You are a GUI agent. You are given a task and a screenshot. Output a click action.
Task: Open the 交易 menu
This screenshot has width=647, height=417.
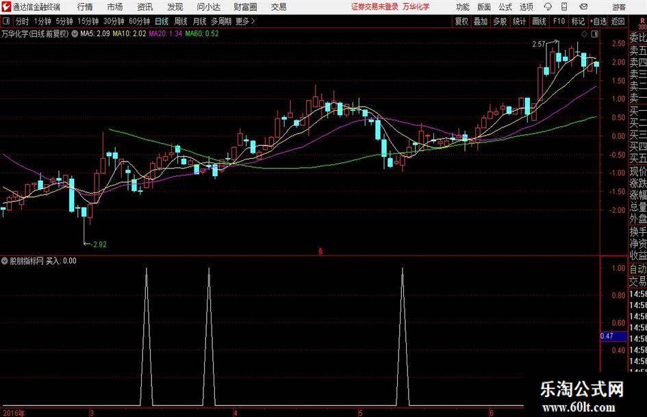click(279, 7)
